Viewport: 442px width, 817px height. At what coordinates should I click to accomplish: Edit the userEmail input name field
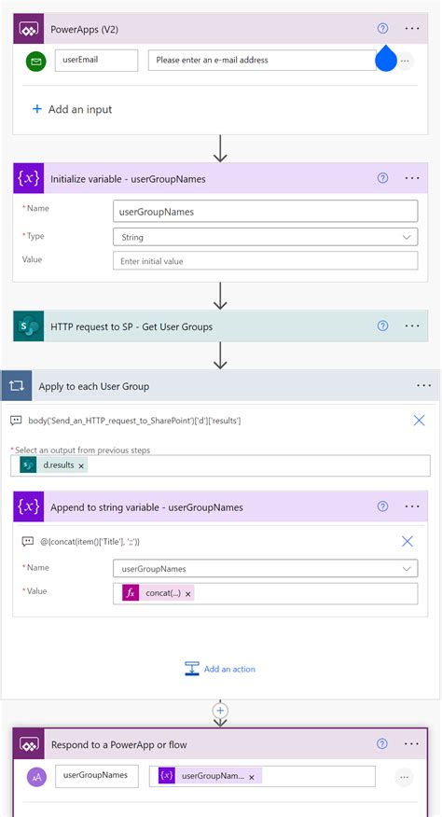(96, 60)
